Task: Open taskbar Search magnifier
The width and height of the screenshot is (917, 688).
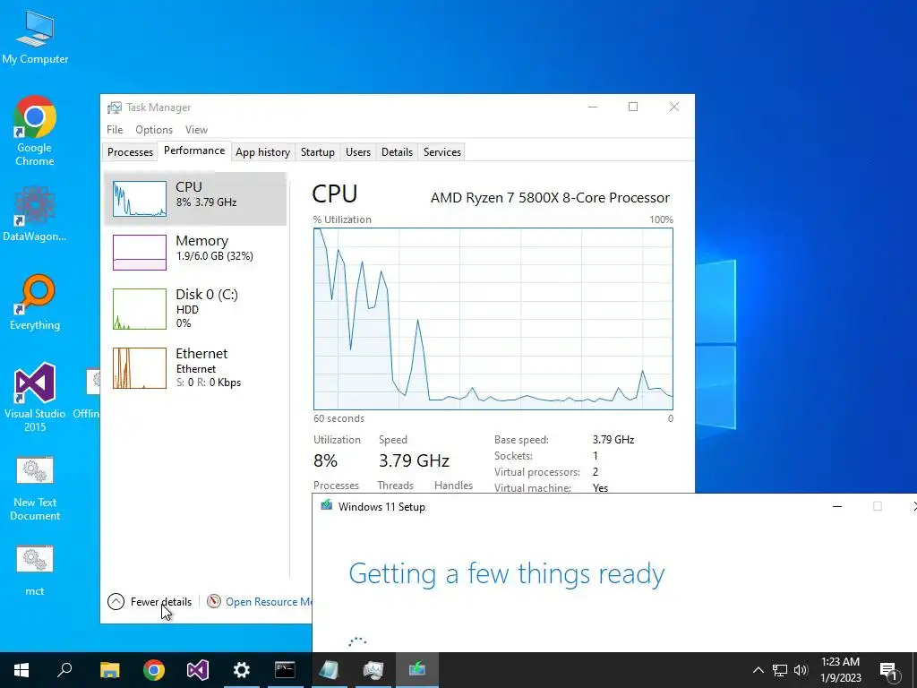Action: click(64, 670)
